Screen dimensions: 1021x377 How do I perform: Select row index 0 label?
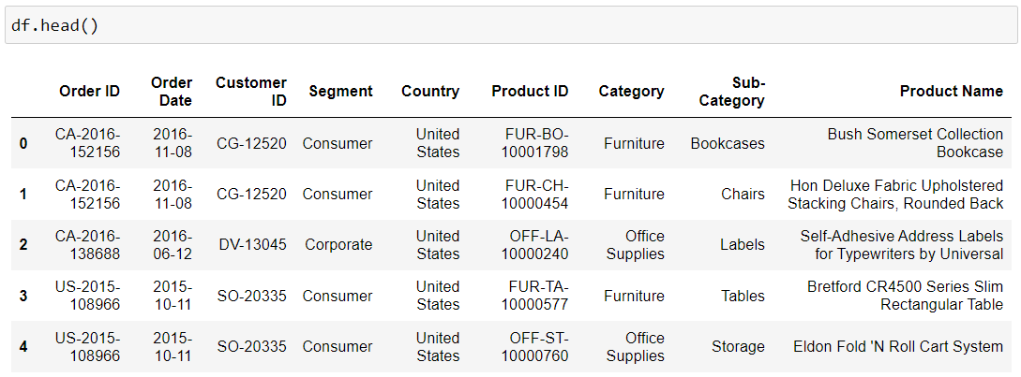(23, 144)
